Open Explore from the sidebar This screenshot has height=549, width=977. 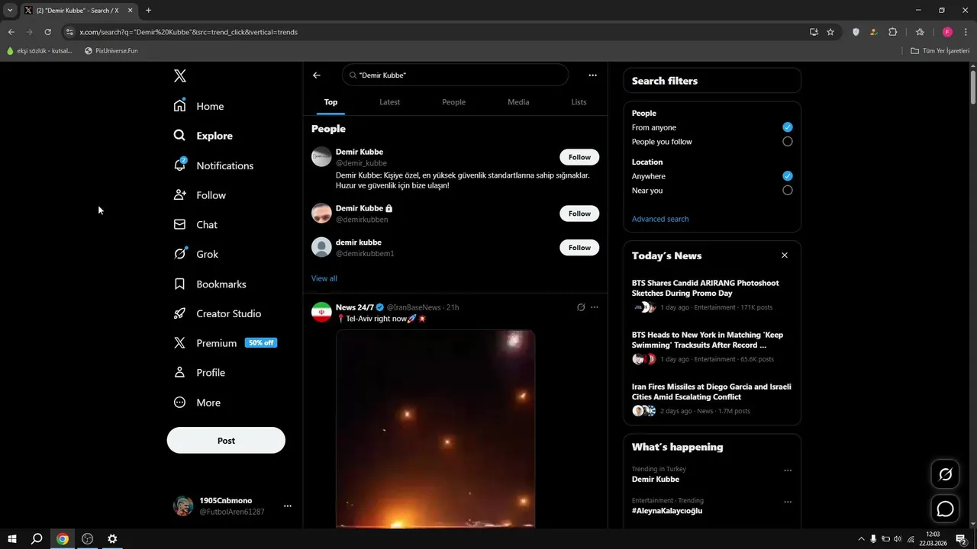click(203, 136)
